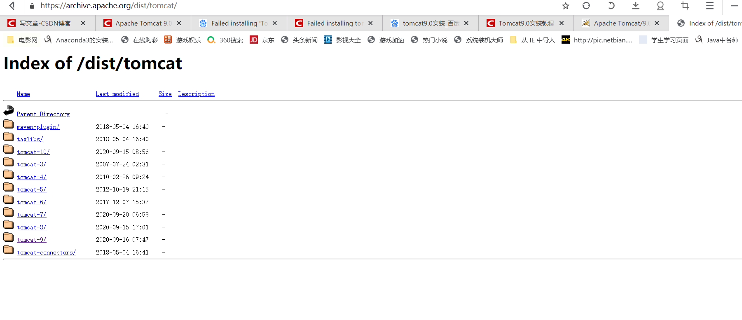Open the 游戏娱乐 bookmark
The width and height of the screenshot is (742, 320).
(183, 40)
